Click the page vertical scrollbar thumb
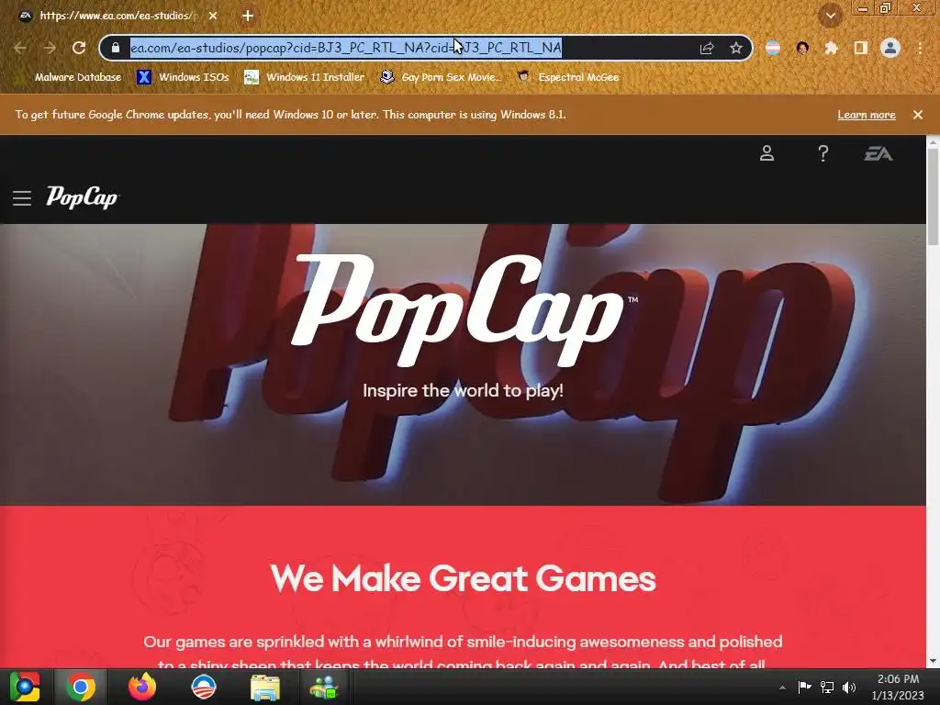 (933, 197)
